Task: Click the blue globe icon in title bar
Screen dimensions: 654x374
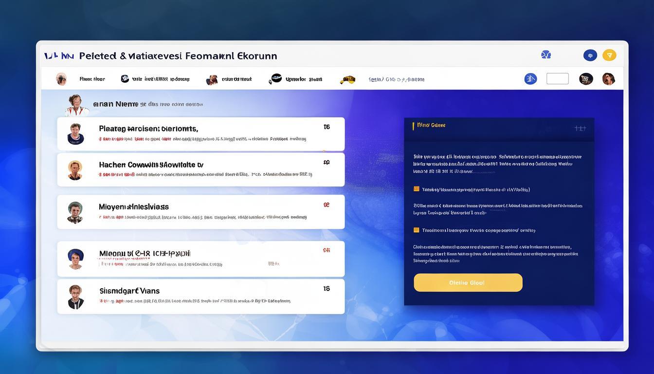Action: pos(546,55)
